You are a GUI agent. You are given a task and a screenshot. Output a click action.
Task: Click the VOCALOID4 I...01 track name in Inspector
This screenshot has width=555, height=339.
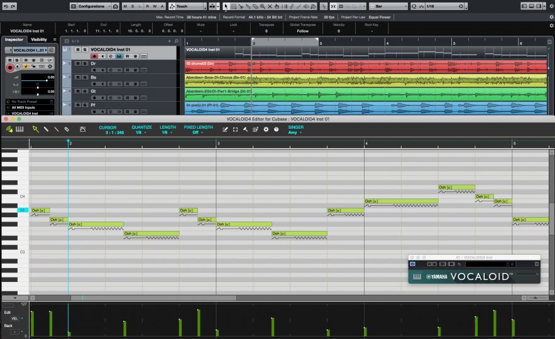(x=29, y=50)
